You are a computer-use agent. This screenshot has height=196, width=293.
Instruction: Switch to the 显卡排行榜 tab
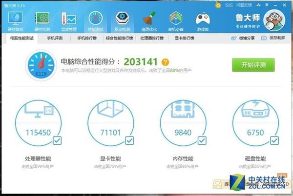pos(184,38)
